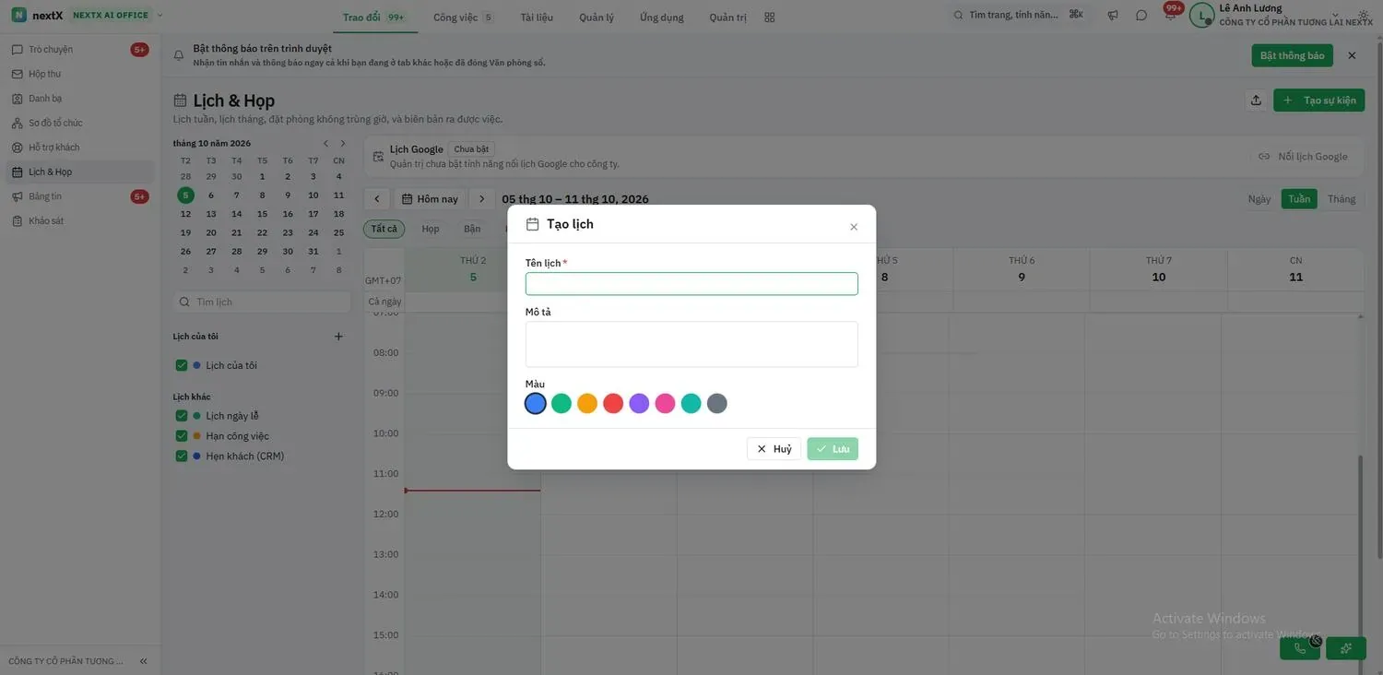Image resolution: width=1383 pixels, height=675 pixels.
Task: Open Danh bạ contacts in sidebar
Action: 79,99
